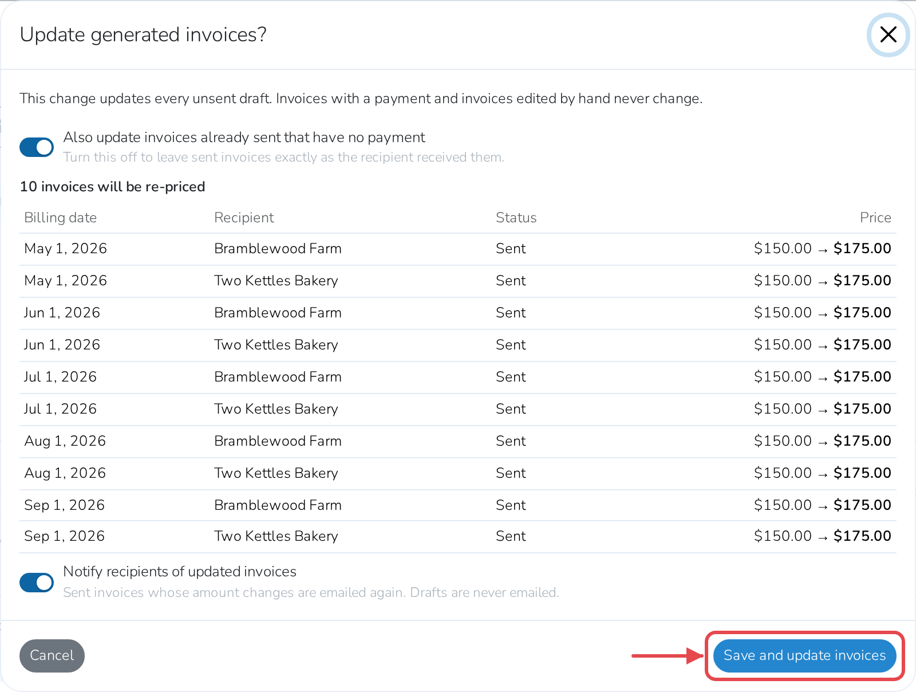Screen dimensions: 916x692
Task: Select the Billing date column header
Action: click(x=61, y=218)
